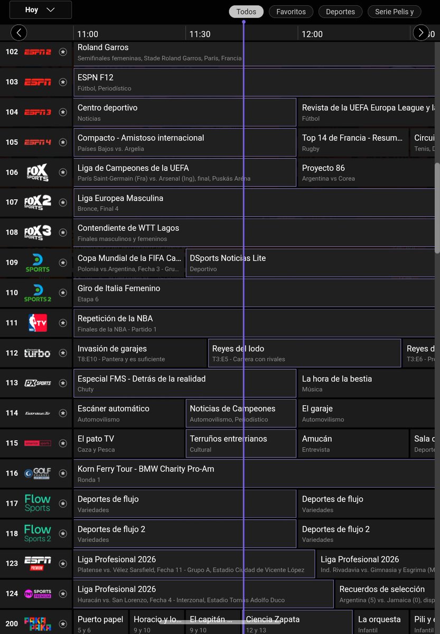The height and width of the screenshot is (634, 440).
Task: Toggle favorite star for channel 104 ESPN 3
Action: (63, 112)
